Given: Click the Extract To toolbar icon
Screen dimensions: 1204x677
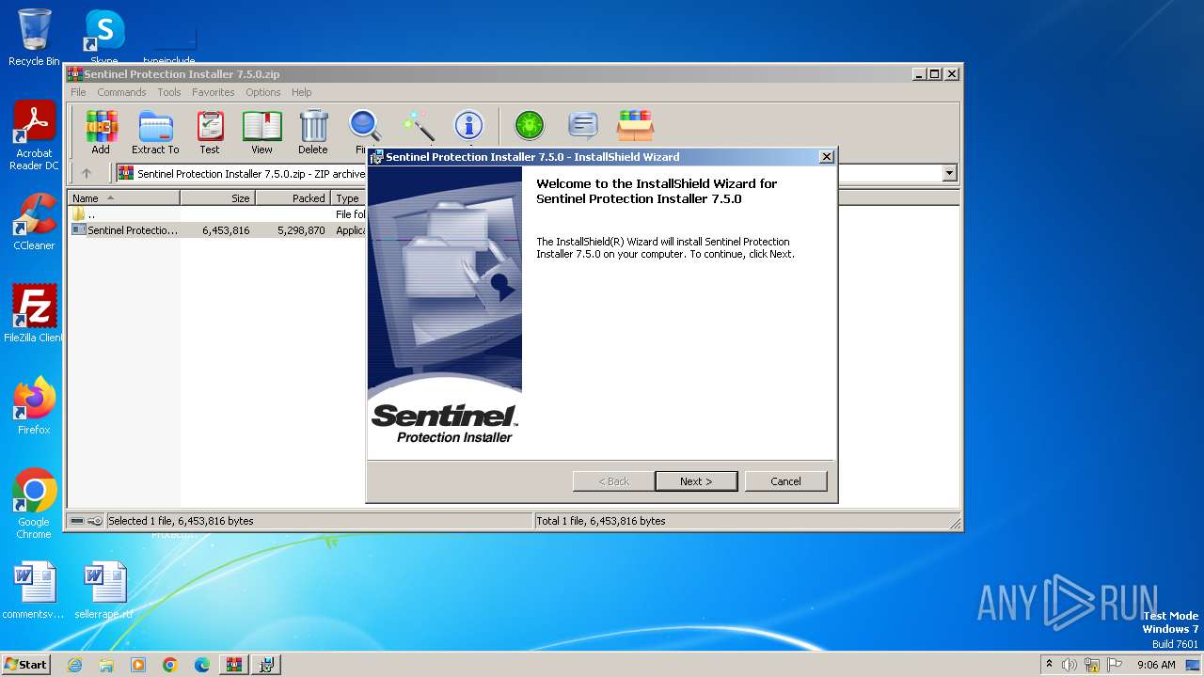Looking at the screenshot, I should tap(155, 132).
